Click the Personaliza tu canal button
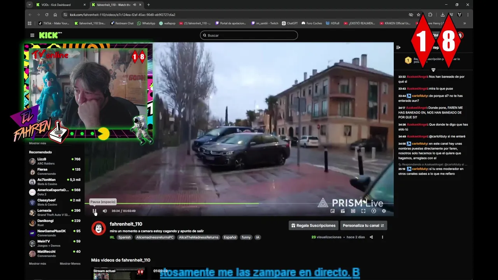The image size is (498, 280). pos(363,226)
